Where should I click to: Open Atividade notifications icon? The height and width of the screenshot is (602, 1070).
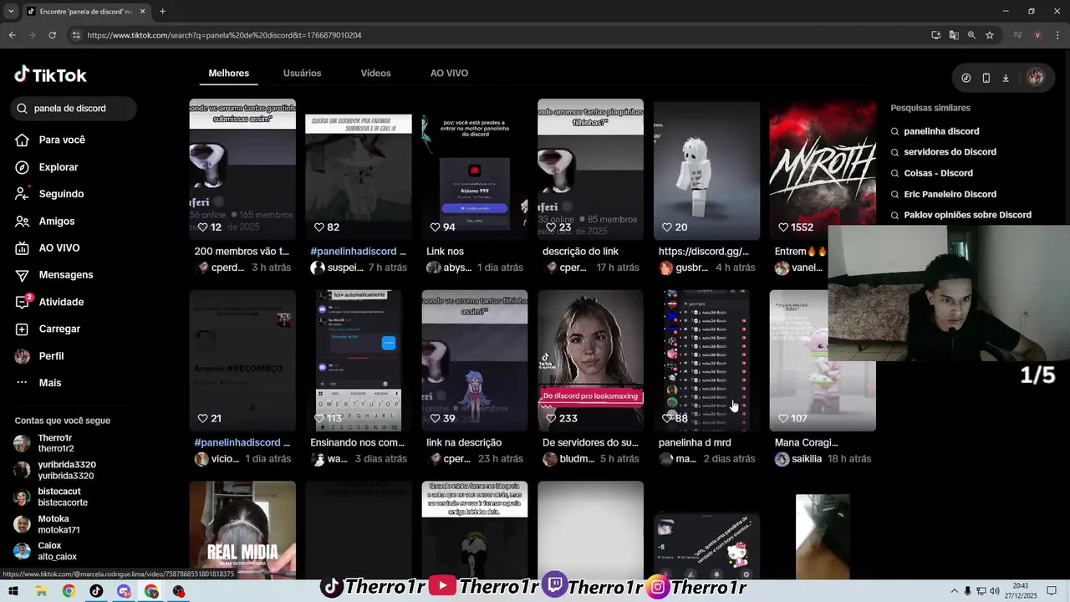coord(23,302)
